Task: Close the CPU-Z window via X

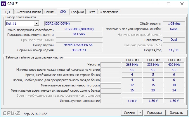Action: click(x=182, y=4)
